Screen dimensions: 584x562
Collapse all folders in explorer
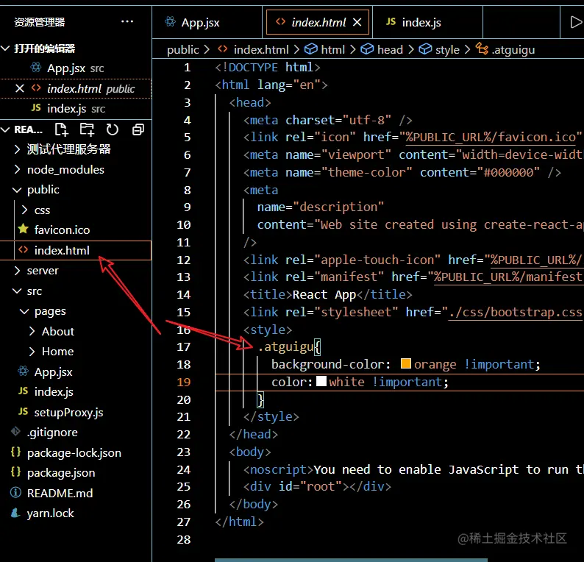click(138, 129)
